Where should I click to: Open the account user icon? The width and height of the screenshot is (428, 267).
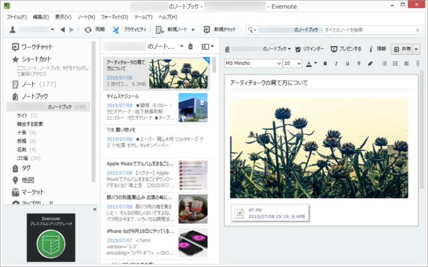[x=13, y=29]
